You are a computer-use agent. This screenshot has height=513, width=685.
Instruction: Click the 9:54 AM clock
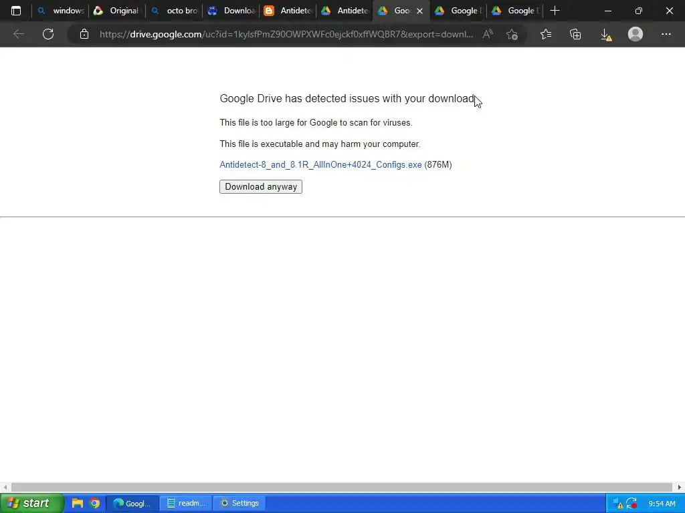[x=662, y=504]
